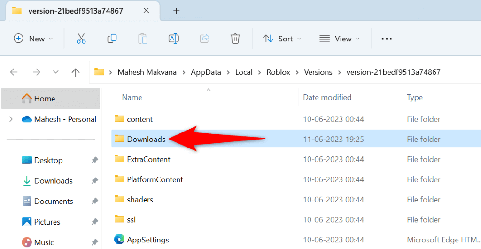481x249 pixels.
Task: Click Roblox in the address breadcrumb
Action: coord(279,72)
